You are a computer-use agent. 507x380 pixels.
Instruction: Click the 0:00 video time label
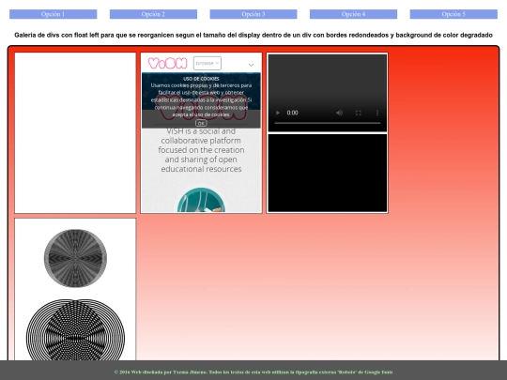click(292, 113)
